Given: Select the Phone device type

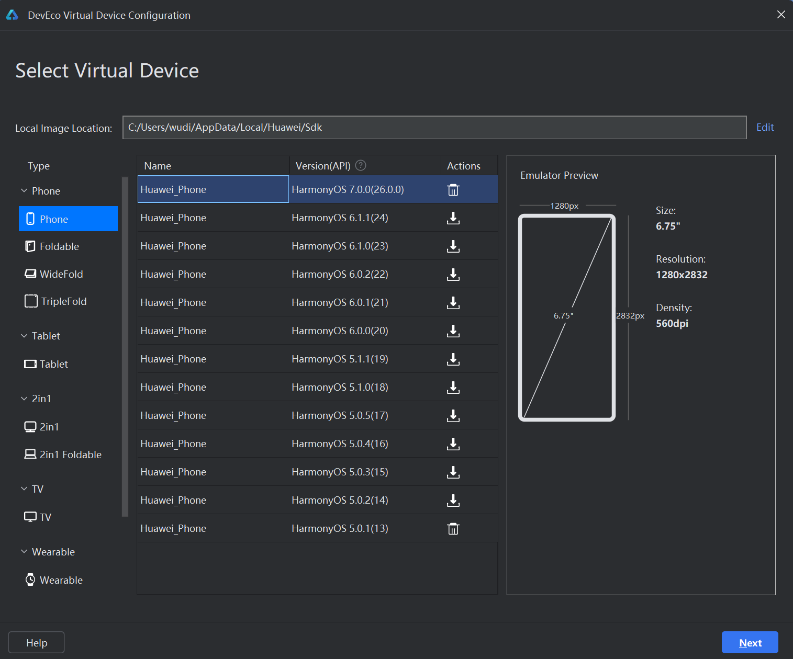Looking at the screenshot, I should (x=68, y=219).
